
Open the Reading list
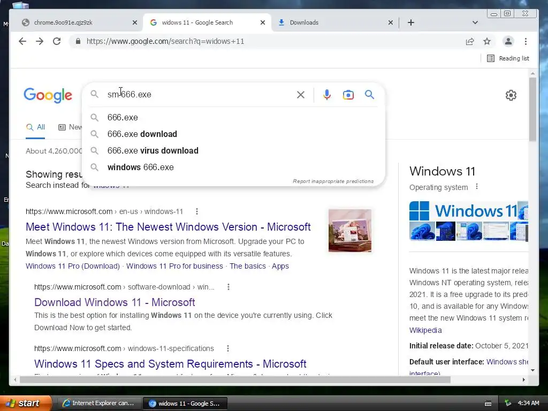coord(508,58)
